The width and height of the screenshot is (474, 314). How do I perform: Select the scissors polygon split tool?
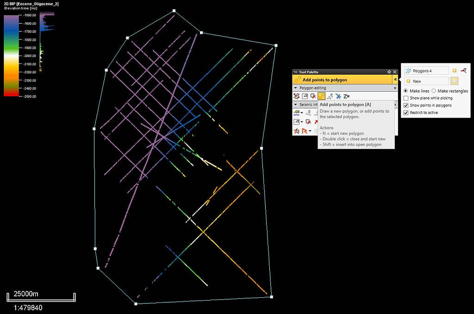pos(337,96)
